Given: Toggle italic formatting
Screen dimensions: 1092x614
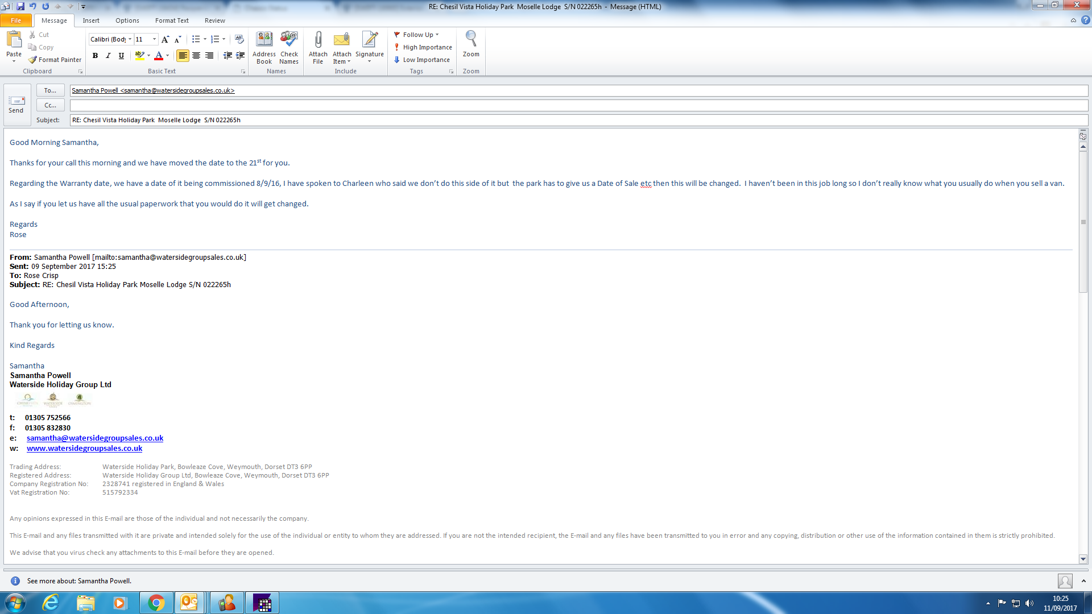Looking at the screenshot, I should point(108,56).
